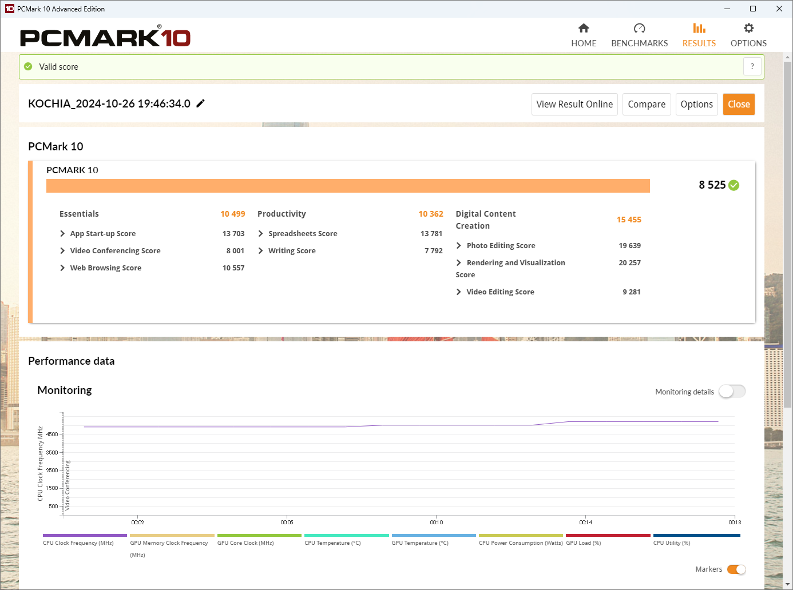Click the App Start-up value 13 703
793x590 pixels.
click(233, 234)
